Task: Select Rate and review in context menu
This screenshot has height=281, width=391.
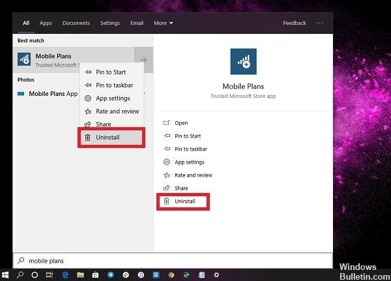Action: tap(111, 111)
